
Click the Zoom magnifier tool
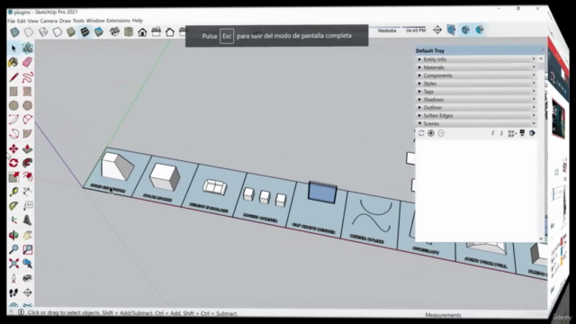pos(13,249)
